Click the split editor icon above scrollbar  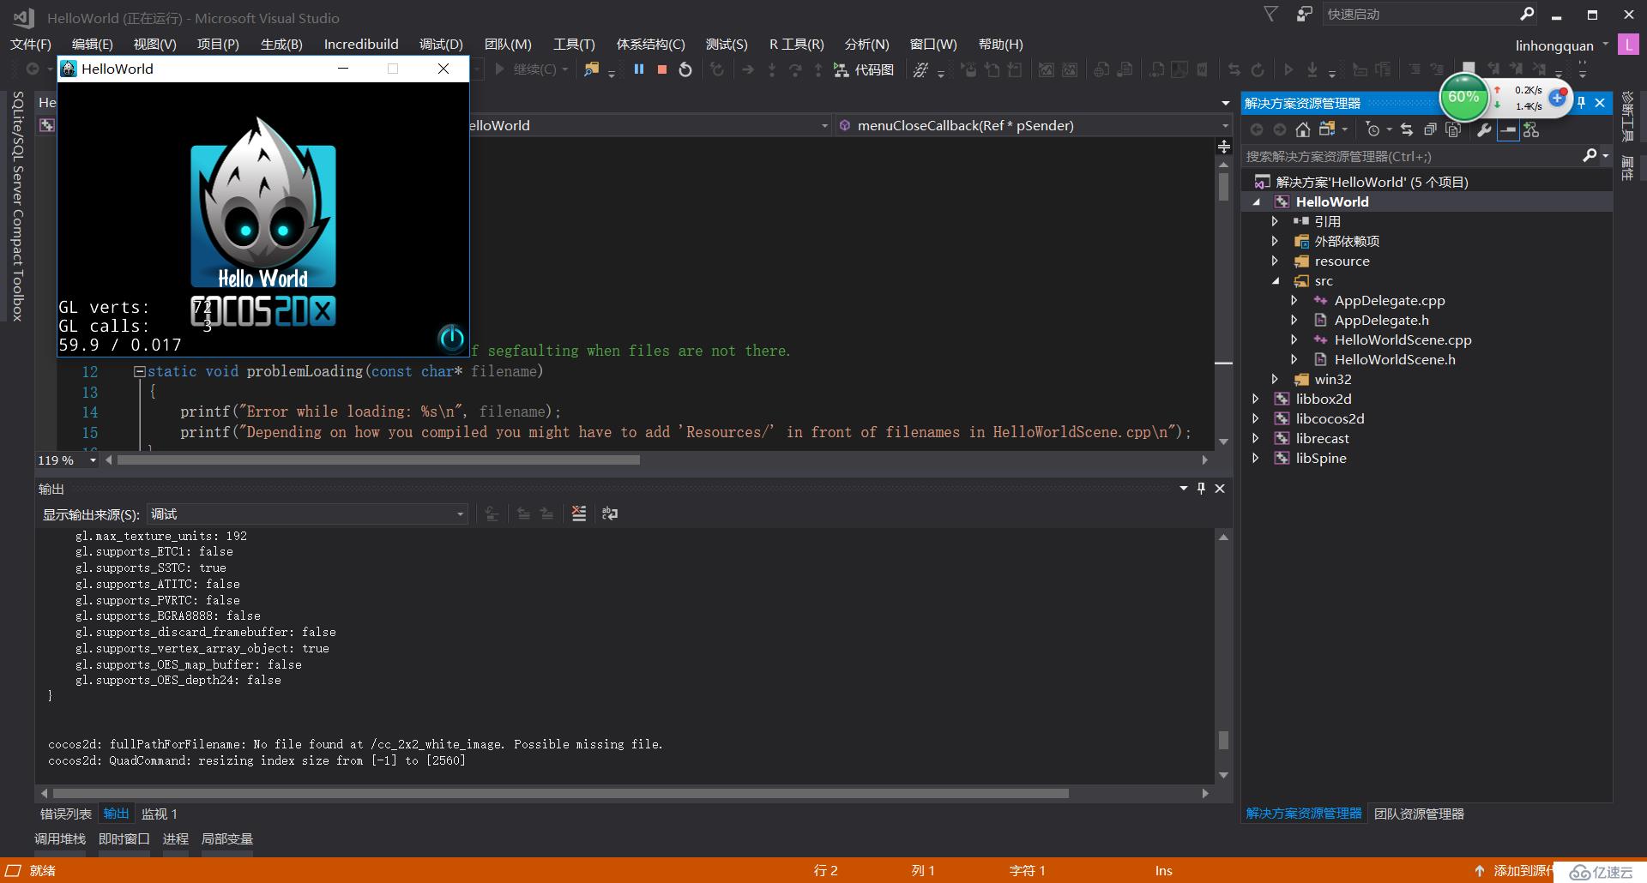(x=1224, y=147)
